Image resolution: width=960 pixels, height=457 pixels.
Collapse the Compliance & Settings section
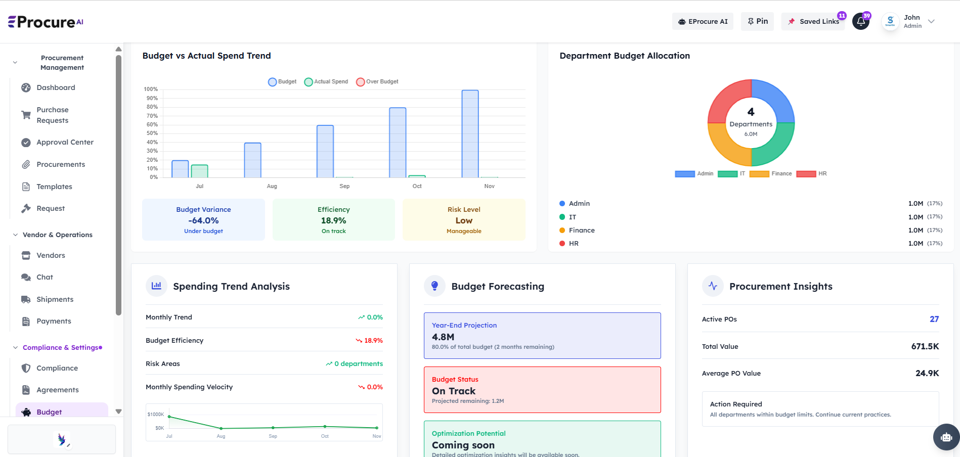click(15, 347)
